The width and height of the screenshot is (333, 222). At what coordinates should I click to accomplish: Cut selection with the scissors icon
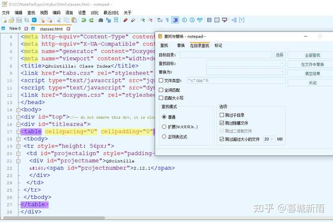(59, 20)
